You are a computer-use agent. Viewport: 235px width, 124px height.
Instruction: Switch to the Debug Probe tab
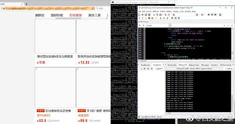pos(194,65)
